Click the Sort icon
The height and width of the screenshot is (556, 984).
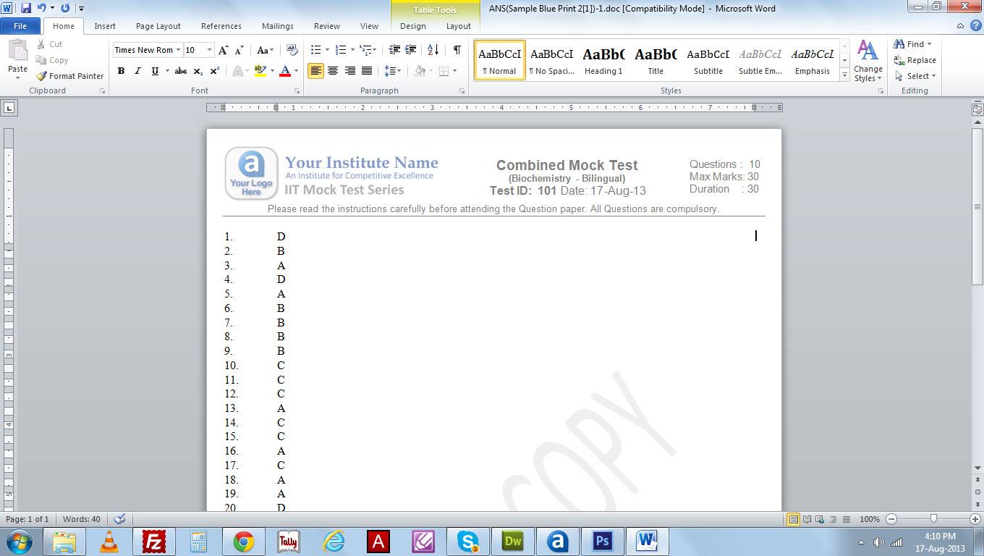(x=433, y=50)
